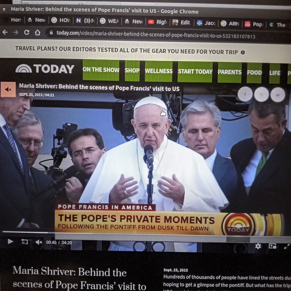The image size is (291, 291).
Task: Share the video via email icon
Action: coord(278,95)
